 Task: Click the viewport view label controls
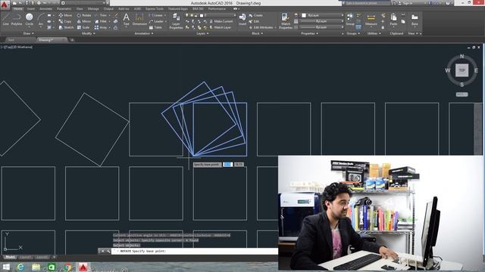pyautogui.click(x=17, y=47)
